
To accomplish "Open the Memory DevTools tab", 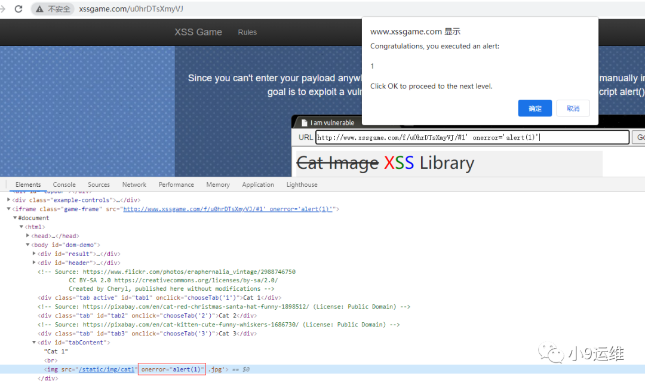I will (218, 184).
